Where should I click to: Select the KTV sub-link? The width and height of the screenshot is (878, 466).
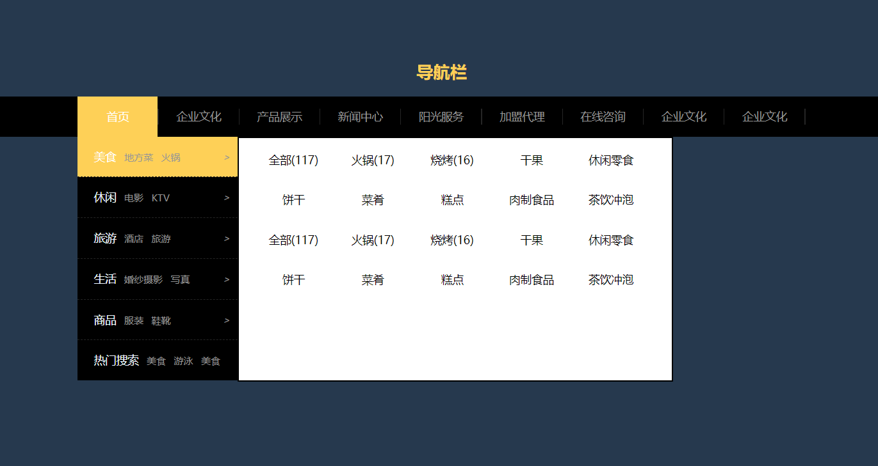161,198
